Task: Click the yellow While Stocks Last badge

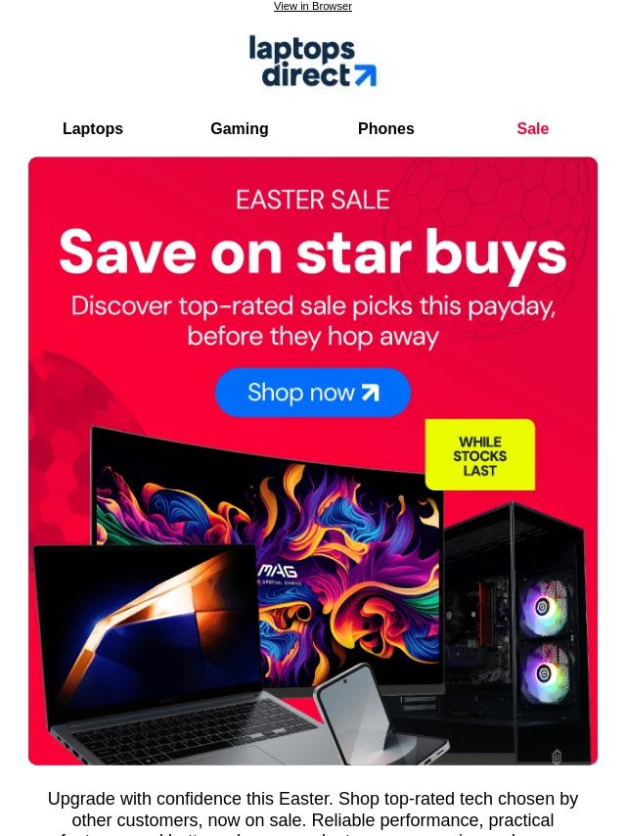Action: pos(480,455)
